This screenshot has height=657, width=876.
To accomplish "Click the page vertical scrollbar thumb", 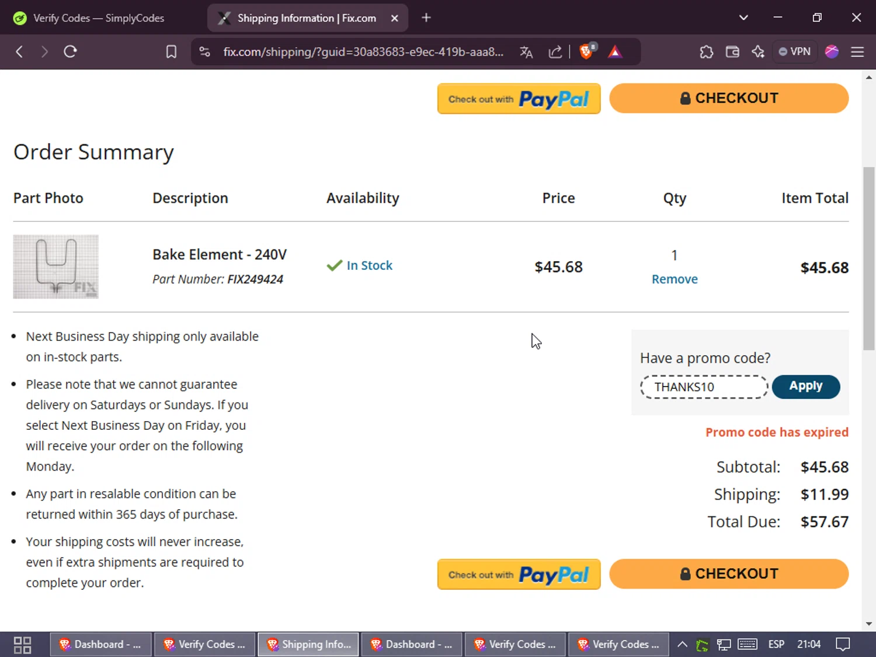I will [869, 258].
